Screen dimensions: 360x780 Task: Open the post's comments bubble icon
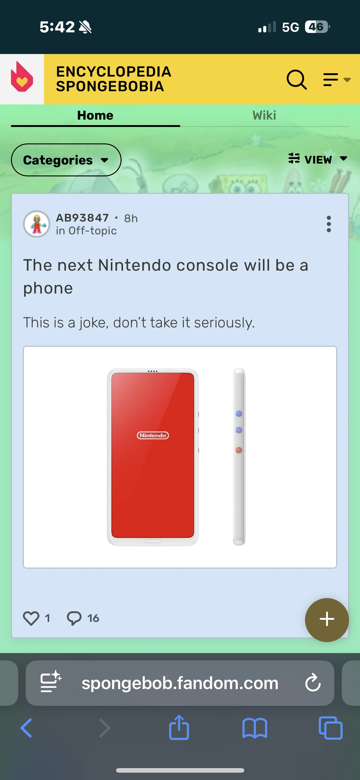pyautogui.click(x=74, y=618)
